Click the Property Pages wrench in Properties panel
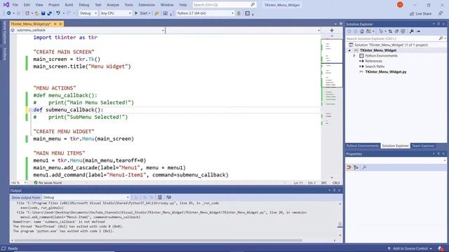The image size is (449, 252). [x=364, y=167]
